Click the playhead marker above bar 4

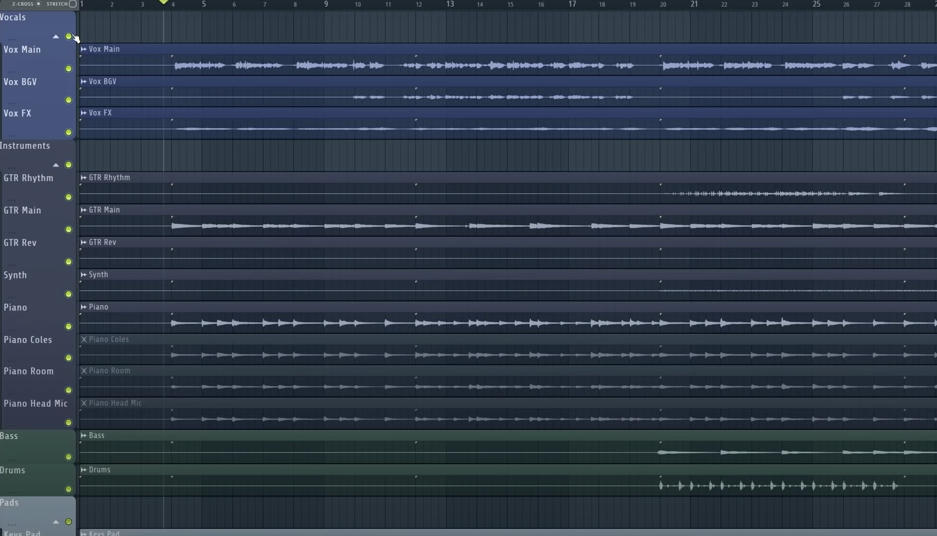tap(163, 3)
